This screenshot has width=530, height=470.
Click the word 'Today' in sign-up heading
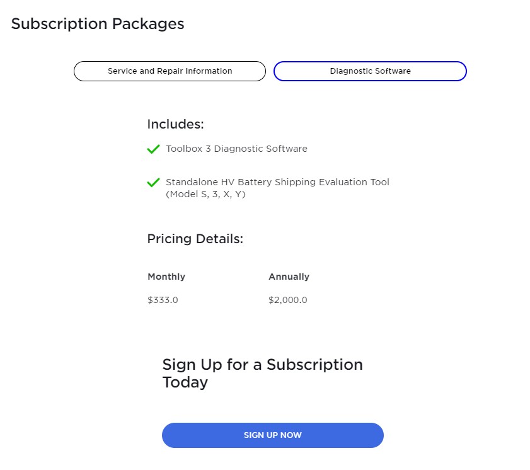[x=185, y=382]
